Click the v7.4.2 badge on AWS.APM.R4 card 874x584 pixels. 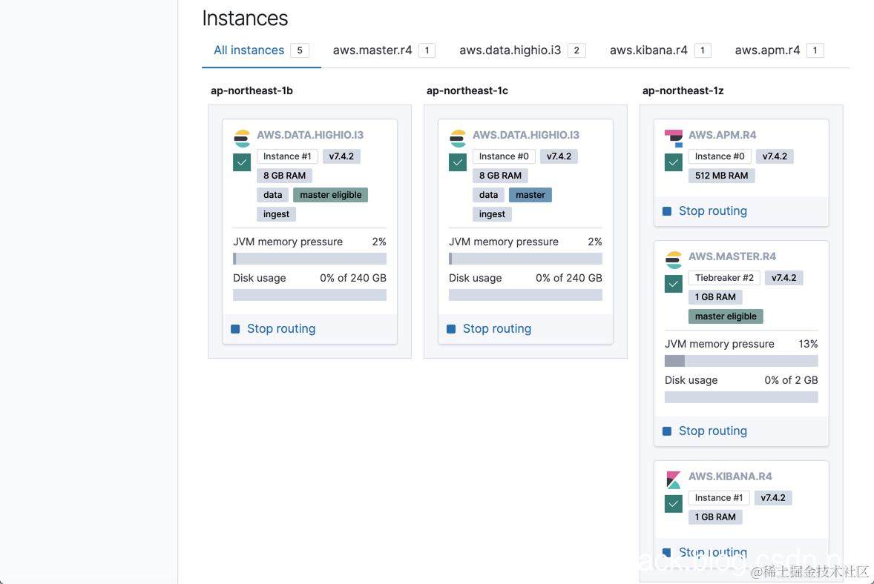pyautogui.click(x=775, y=156)
